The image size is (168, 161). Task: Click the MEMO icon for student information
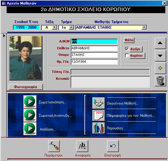coord(98,116)
